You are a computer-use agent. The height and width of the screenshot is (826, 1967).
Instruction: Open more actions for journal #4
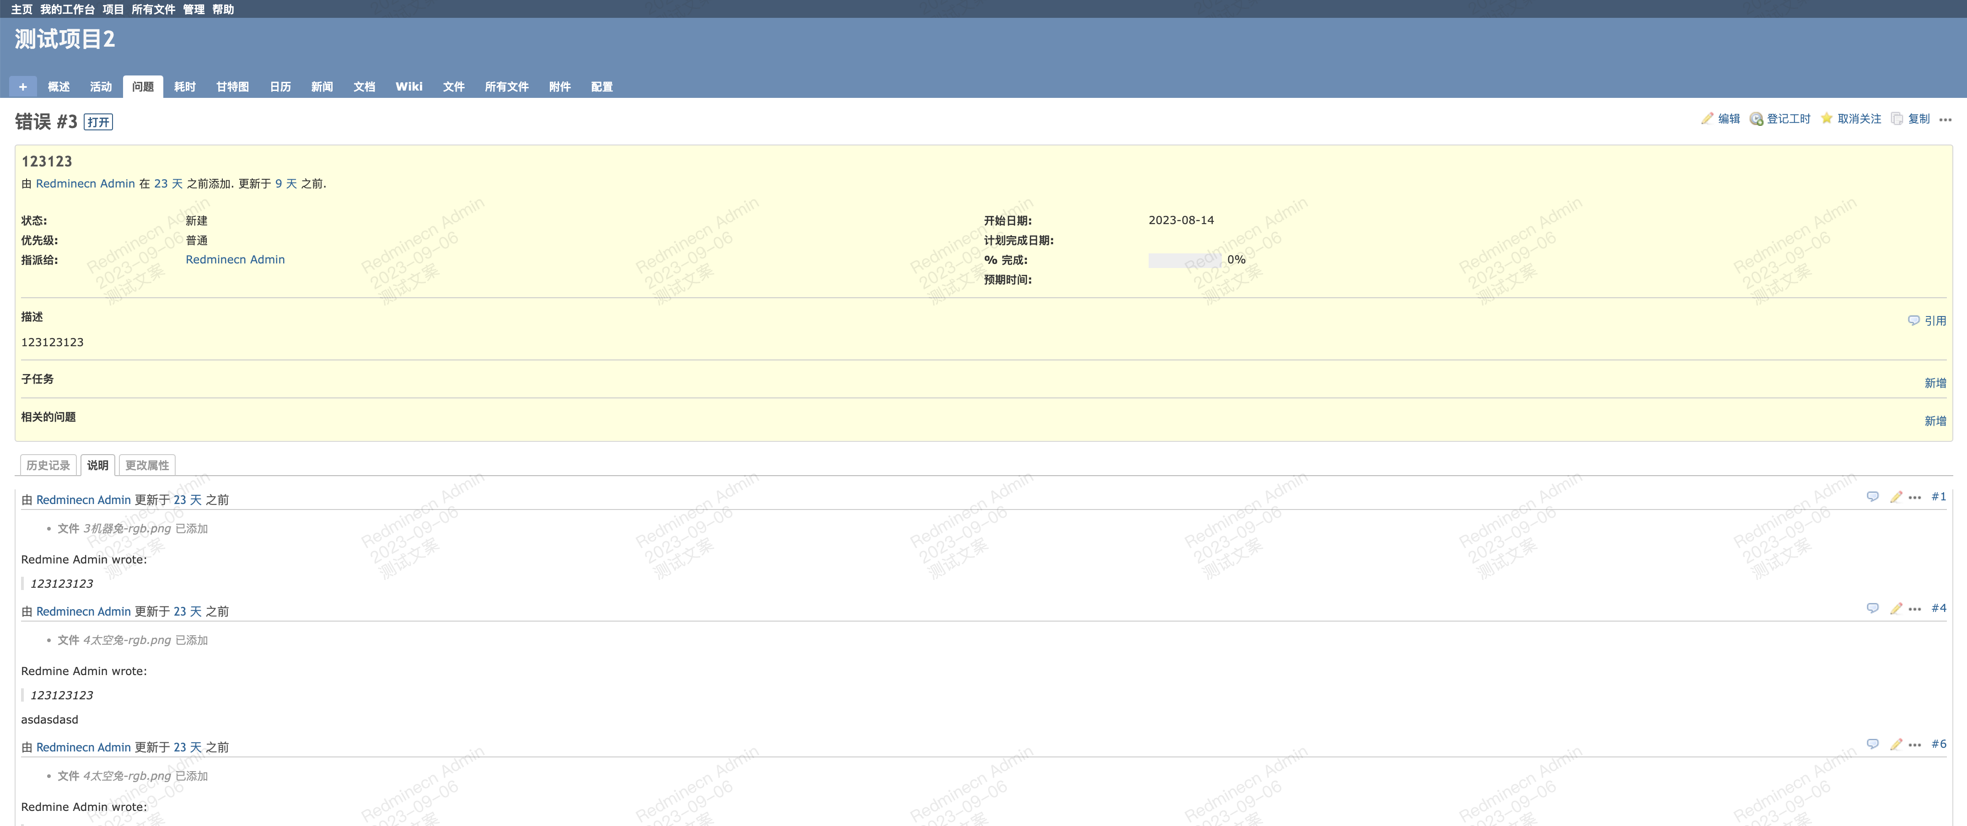[1914, 609]
